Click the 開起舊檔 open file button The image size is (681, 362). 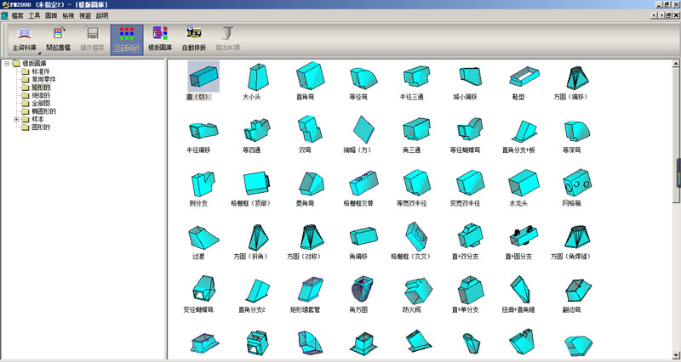coord(59,39)
